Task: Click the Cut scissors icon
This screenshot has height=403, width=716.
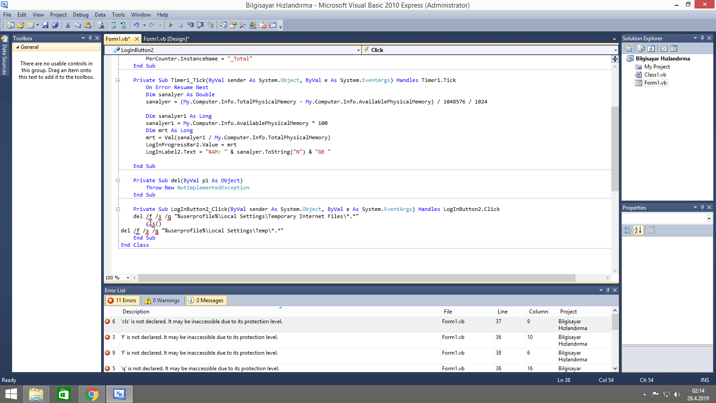Action: (x=68, y=25)
